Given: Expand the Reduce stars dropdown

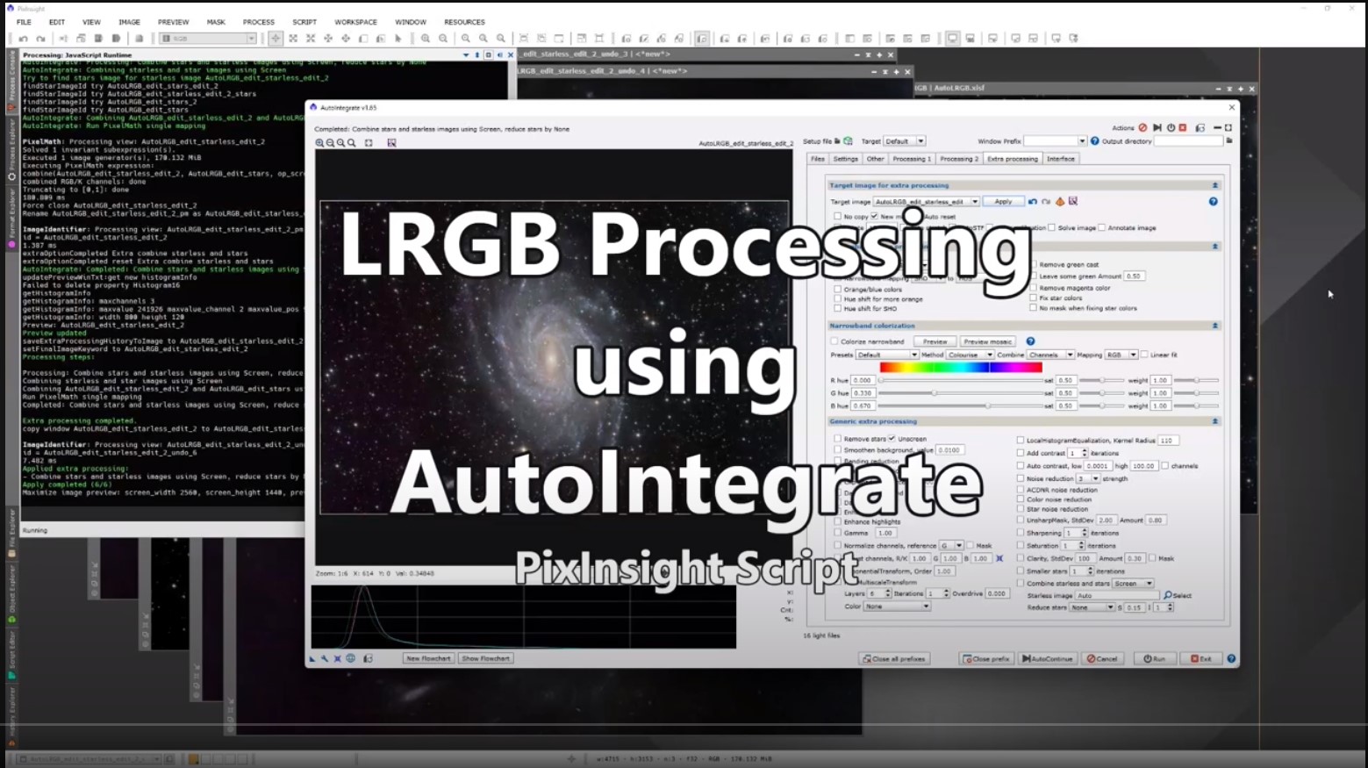Looking at the screenshot, I should [x=1109, y=607].
